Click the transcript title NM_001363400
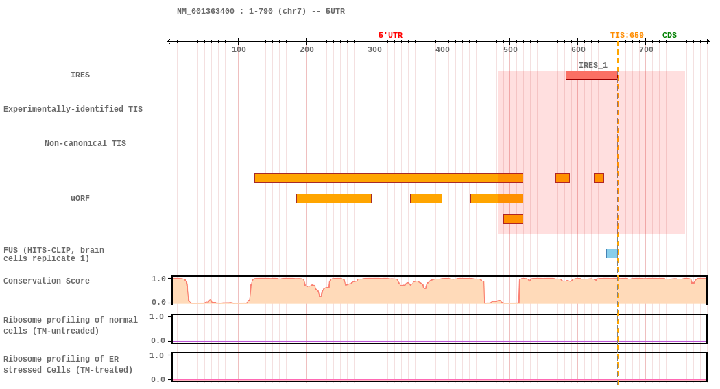720x389 pixels. point(206,11)
